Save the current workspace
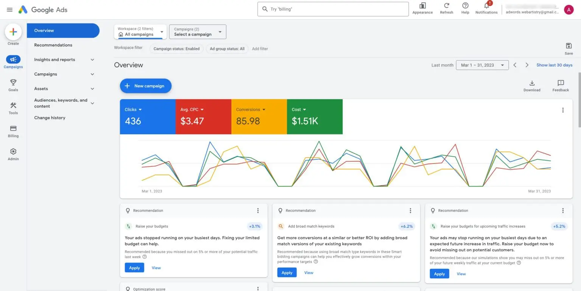581x291 pixels. coord(569,48)
